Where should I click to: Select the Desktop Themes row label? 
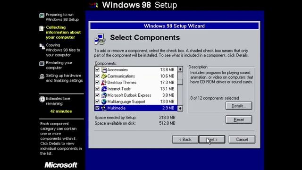pos(122,83)
